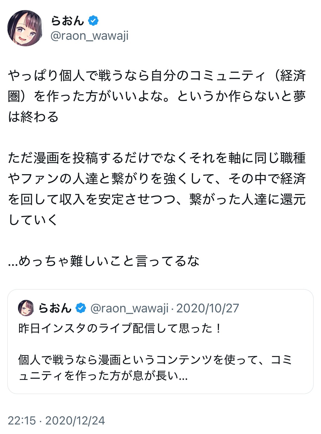Viewport: 321px width, 434px height.
Task: Click the verified badge beside the main らおん name
Action: (93, 21)
